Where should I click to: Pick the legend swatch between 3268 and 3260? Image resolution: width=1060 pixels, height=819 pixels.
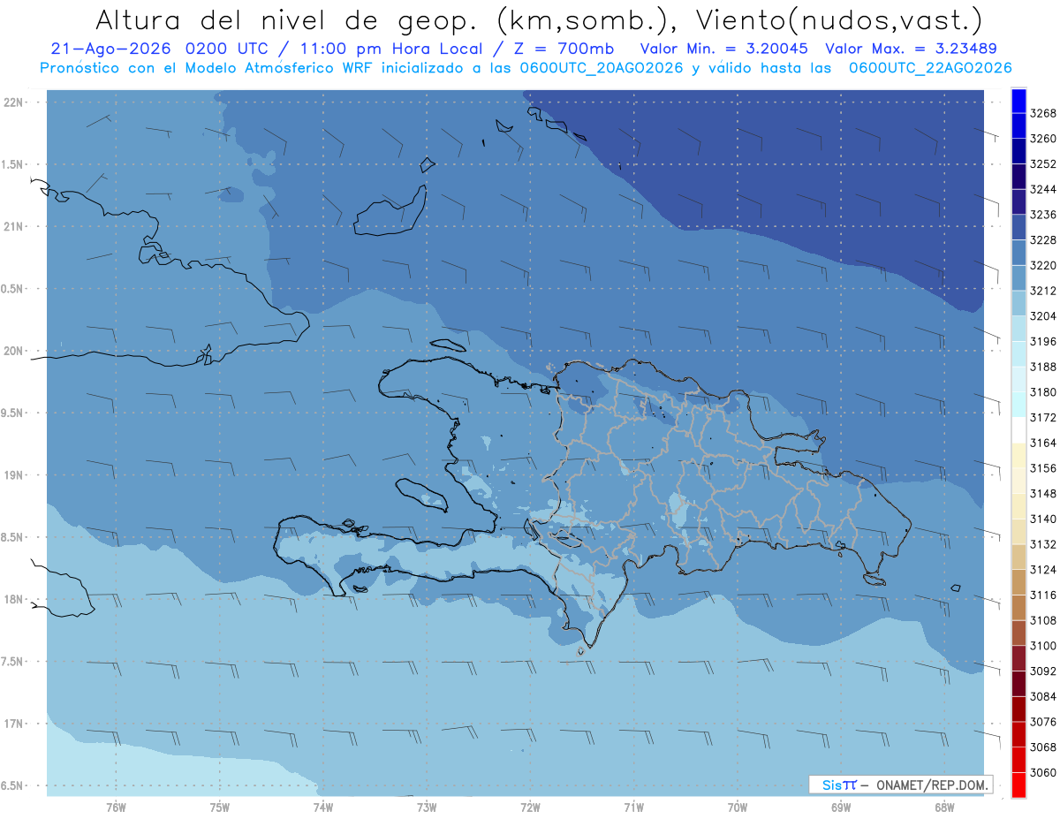click(x=1018, y=126)
